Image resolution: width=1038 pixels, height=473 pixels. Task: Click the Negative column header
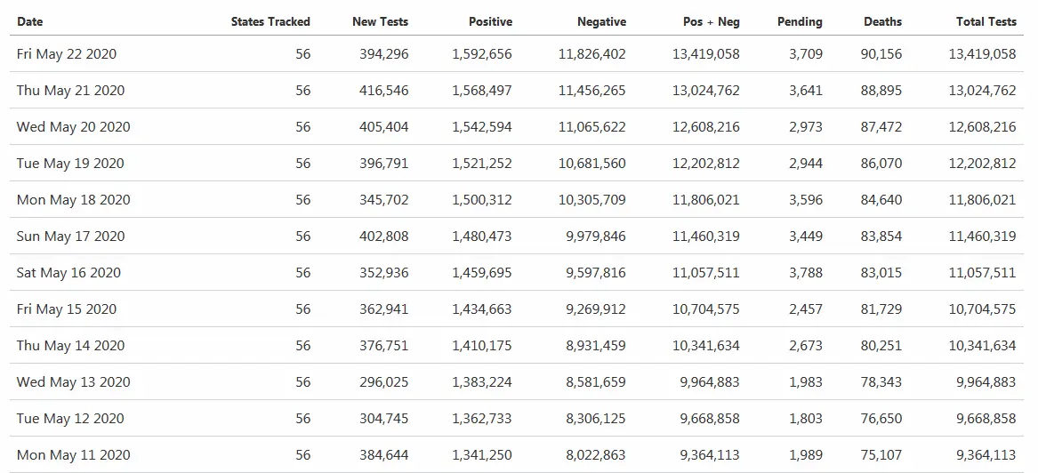pos(601,21)
